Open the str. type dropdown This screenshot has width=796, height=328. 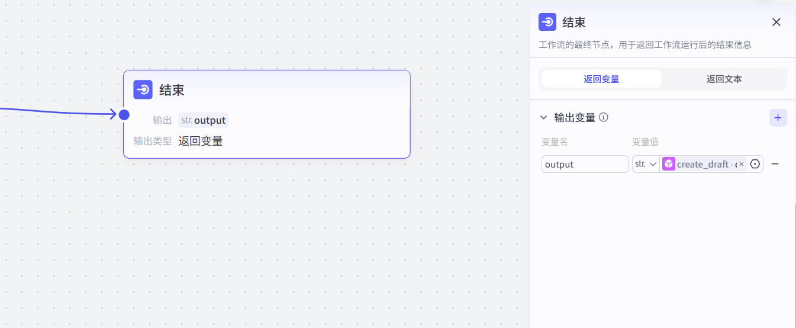coord(646,164)
